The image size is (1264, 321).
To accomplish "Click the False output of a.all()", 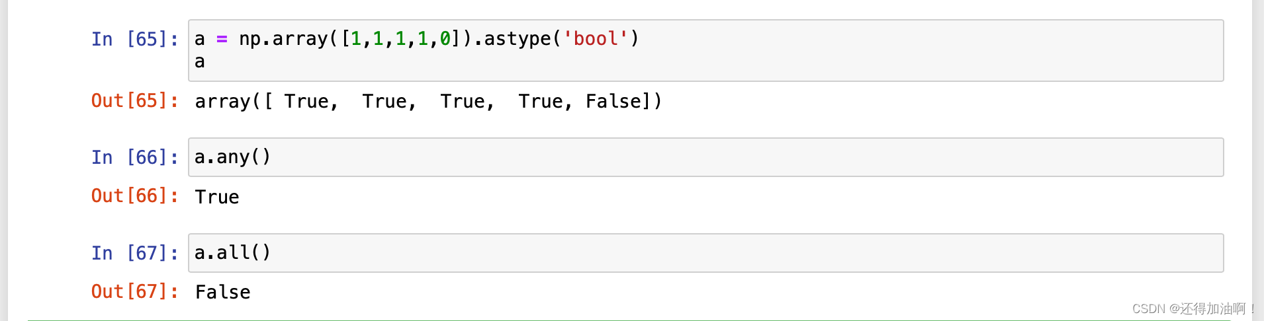I will pyautogui.click(x=222, y=292).
